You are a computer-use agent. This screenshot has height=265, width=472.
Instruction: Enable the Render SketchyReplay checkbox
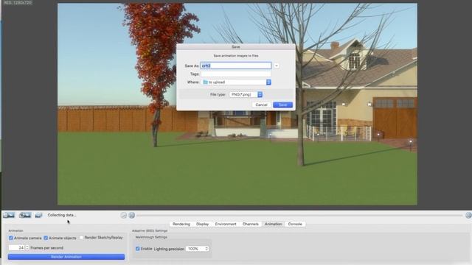(81, 238)
